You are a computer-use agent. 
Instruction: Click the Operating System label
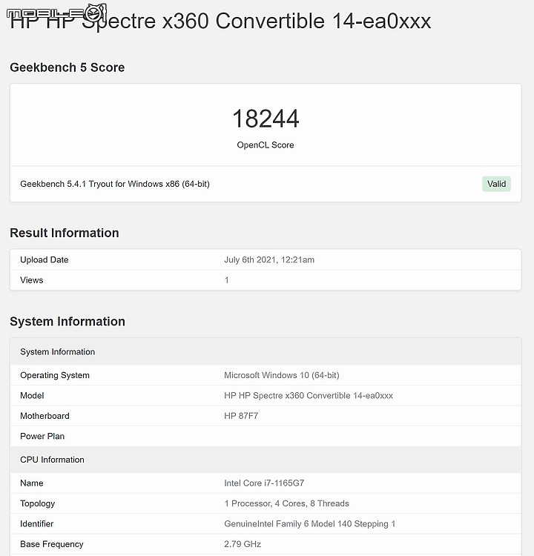[55, 375]
